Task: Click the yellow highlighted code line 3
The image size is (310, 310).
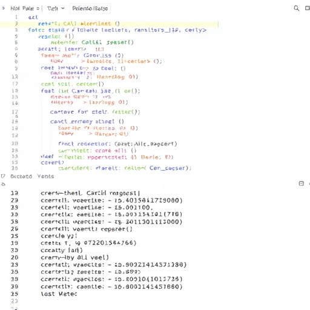Action: (109, 24)
